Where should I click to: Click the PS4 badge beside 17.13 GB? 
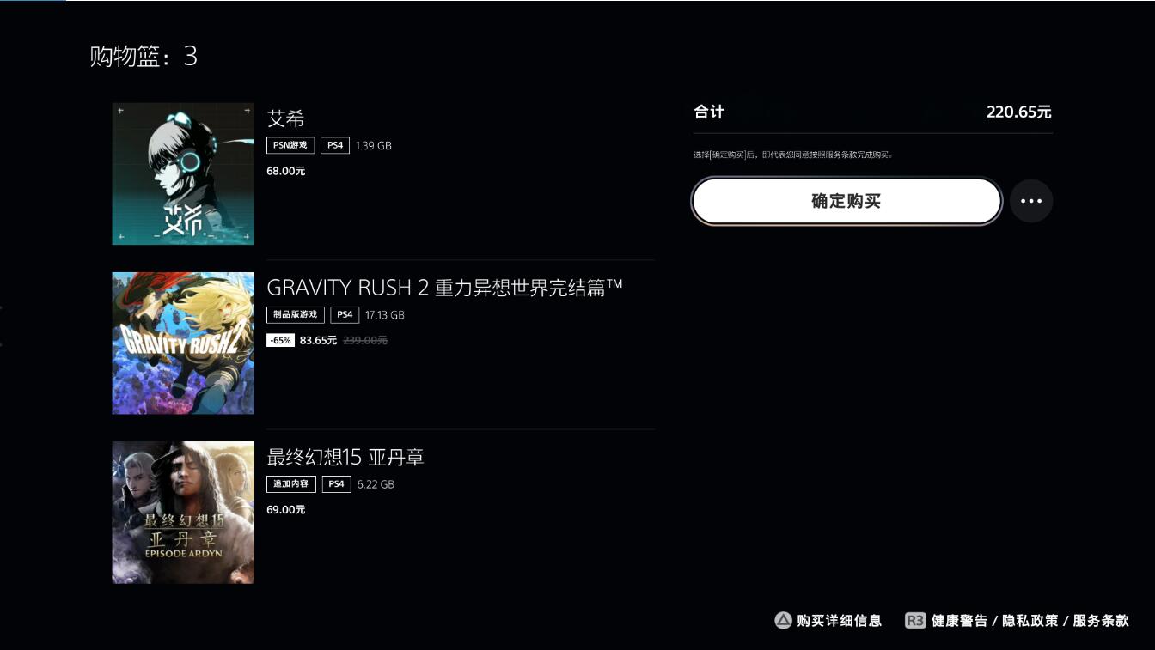pos(345,314)
